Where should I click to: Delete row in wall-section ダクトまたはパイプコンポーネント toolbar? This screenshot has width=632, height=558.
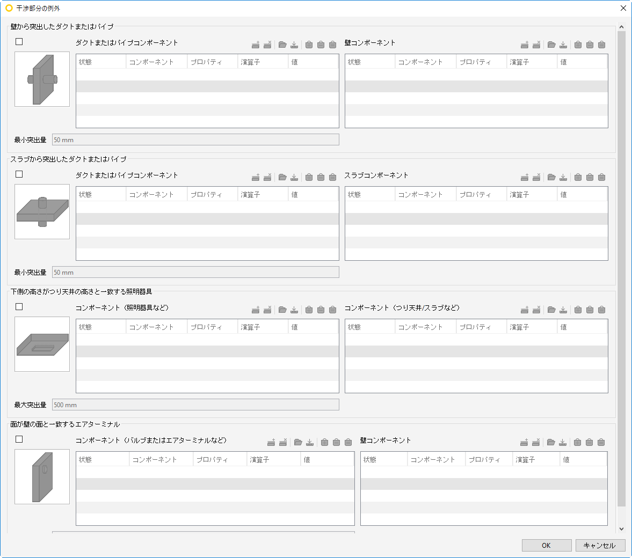tap(267, 45)
